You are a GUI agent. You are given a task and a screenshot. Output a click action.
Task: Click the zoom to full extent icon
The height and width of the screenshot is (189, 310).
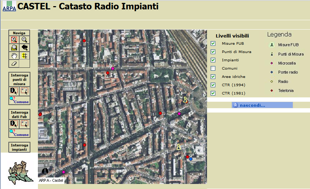14,48
